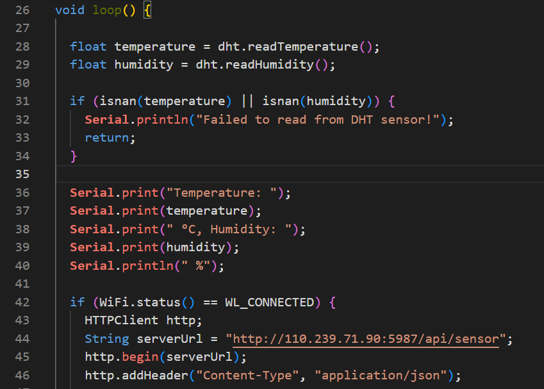544x389 pixels.
Task: Click the "Content-Type" string
Action: 247,376
